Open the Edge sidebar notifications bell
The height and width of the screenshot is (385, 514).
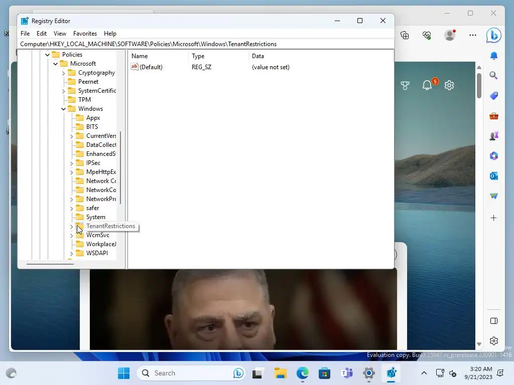[x=494, y=56]
